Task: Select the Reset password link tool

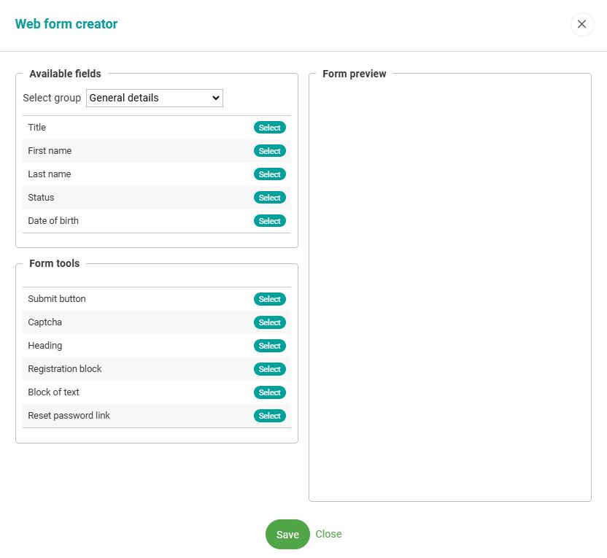Action: (x=269, y=416)
